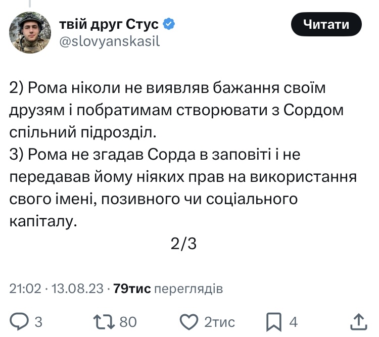Open the @slovyanskasil profile handle
This screenshot has width=379, height=337.
click(x=110, y=41)
